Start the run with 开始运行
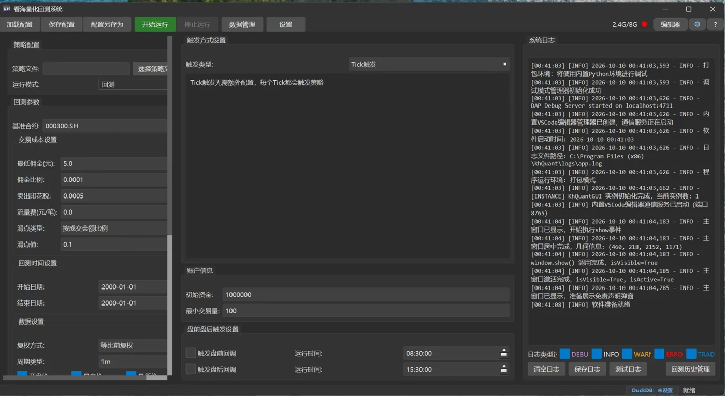Image resolution: width=725 pixels, height=396 pixels. 155,24
